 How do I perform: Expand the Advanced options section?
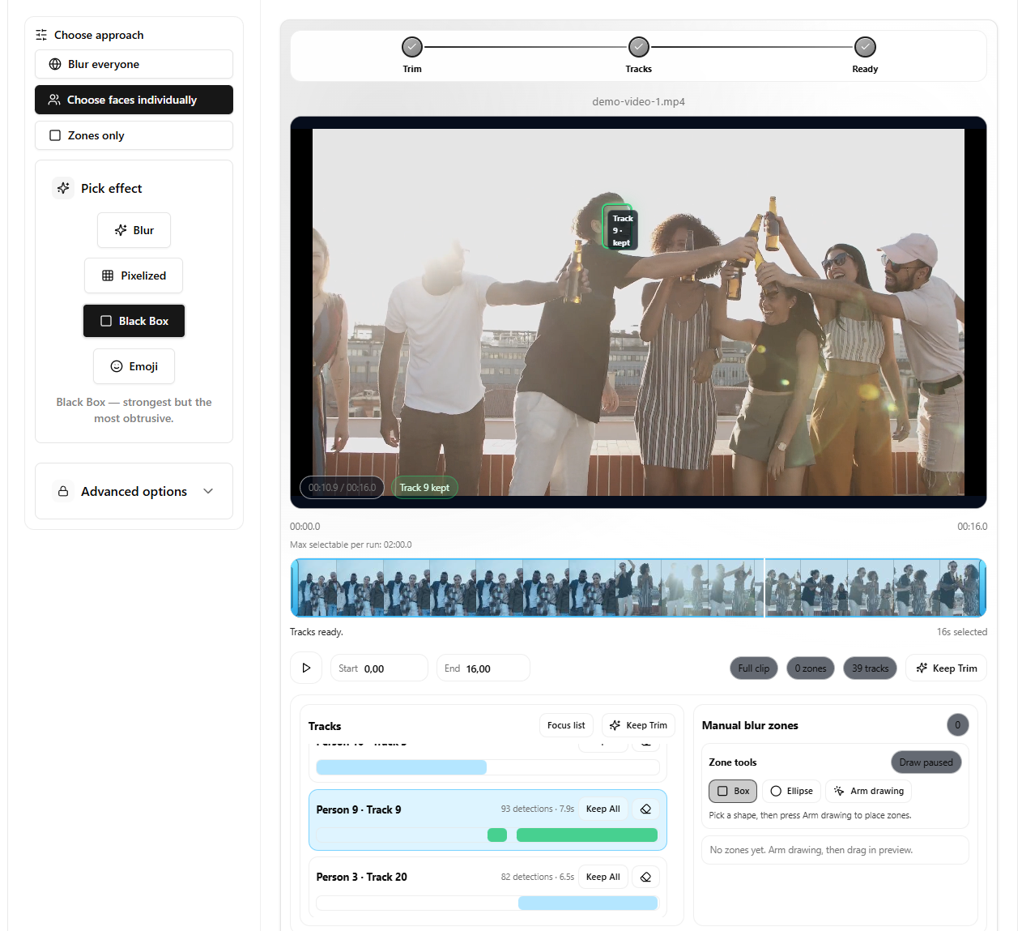coord(134,492)
